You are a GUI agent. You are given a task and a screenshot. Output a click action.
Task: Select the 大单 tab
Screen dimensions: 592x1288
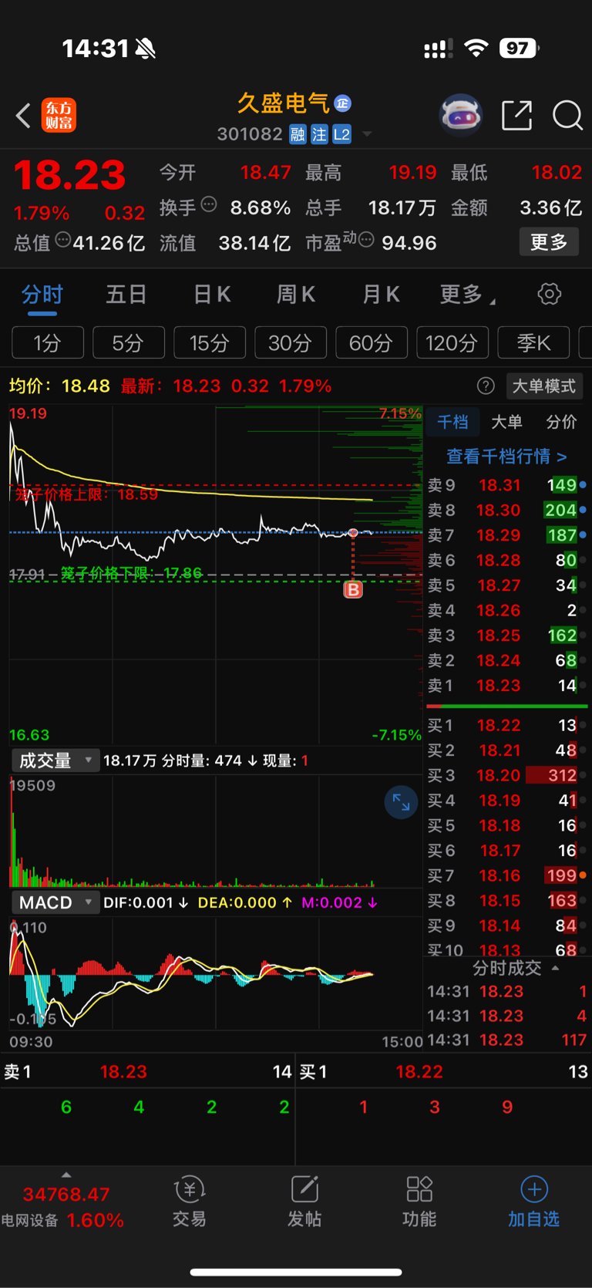pos(506,422)
